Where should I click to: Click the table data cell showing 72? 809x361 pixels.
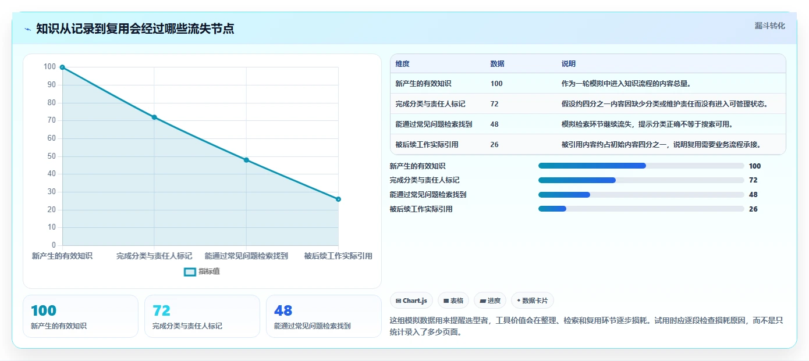494,104
